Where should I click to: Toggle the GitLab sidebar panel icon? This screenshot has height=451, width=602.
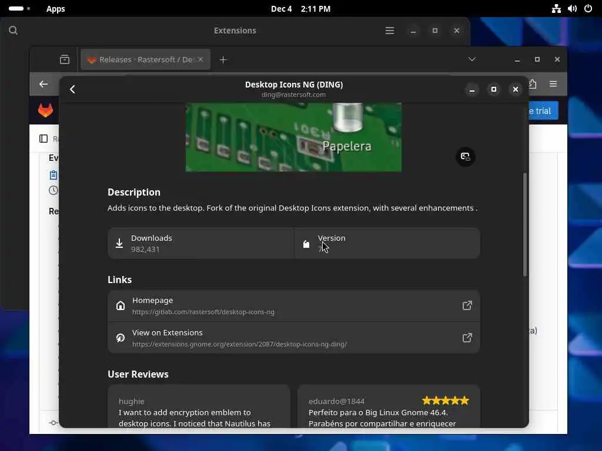tap(44, 139)
